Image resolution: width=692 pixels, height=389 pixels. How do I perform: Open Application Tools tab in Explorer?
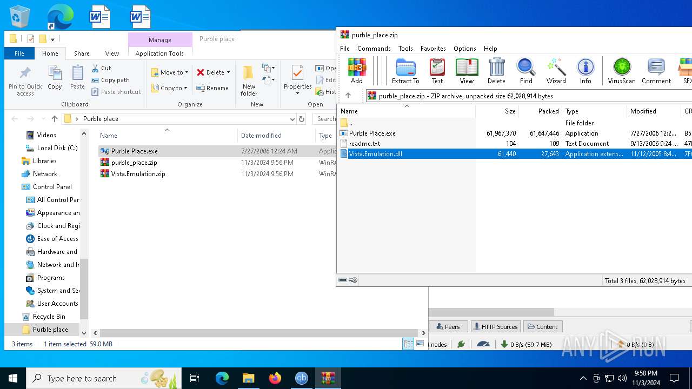pos(159,53)
